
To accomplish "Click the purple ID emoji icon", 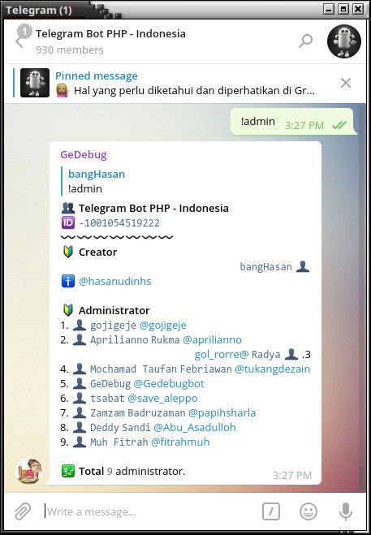I will pyautogui.click(x=68, y=222).
